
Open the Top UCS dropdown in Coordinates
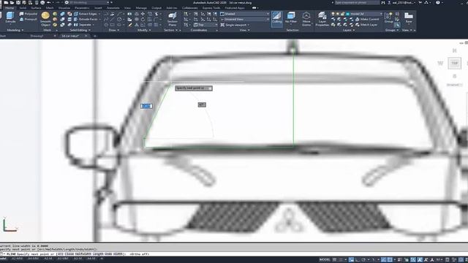tap(205, 25)
